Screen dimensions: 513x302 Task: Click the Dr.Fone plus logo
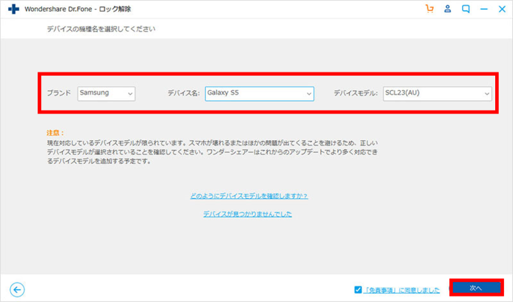pyautogui.click(x=14, y=9)
